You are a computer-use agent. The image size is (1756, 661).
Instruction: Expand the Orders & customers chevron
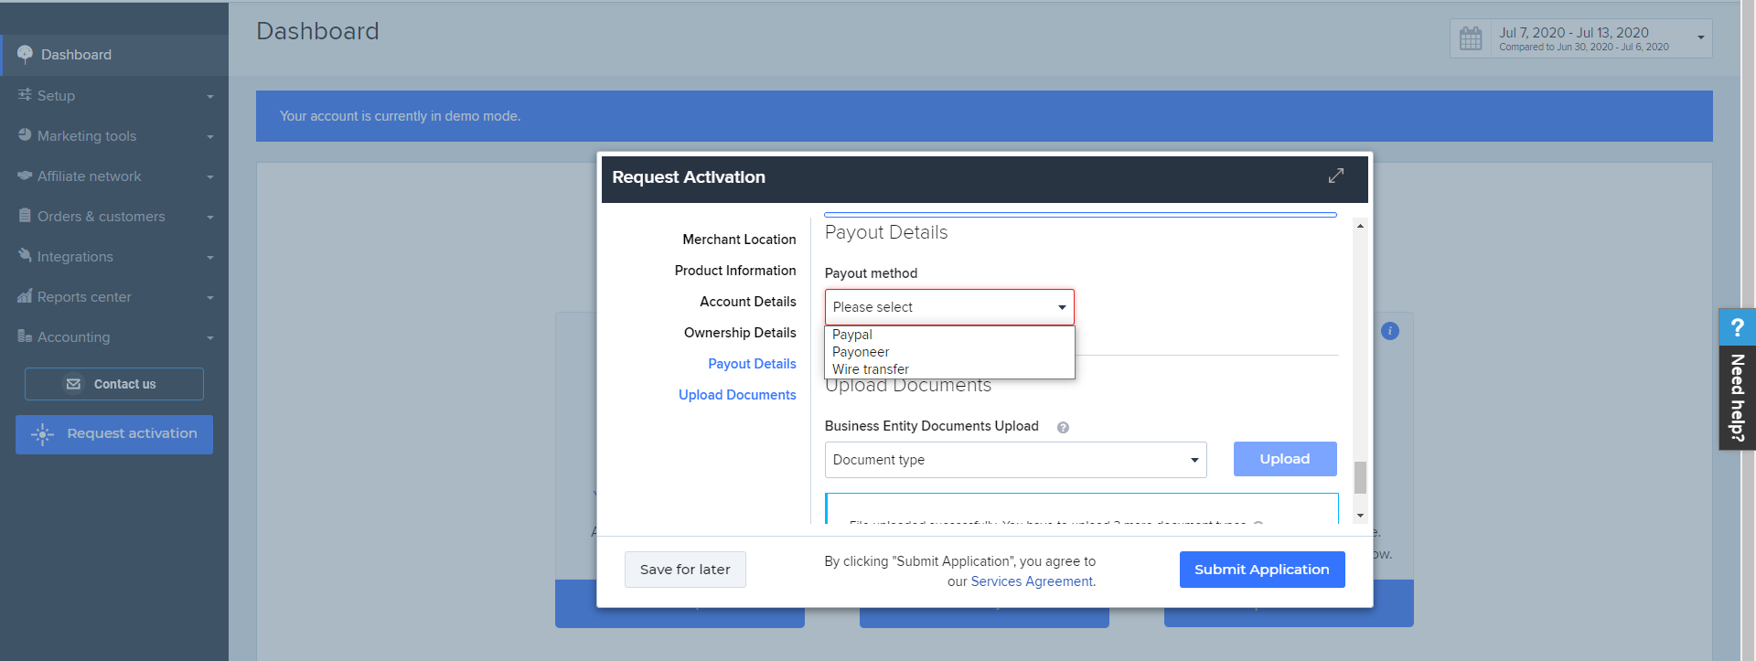pos(210,217)
